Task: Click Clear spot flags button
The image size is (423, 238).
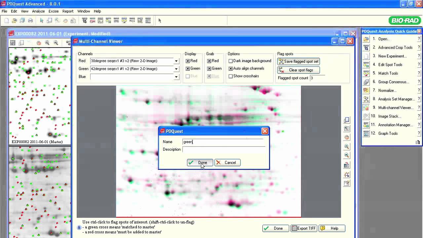Action: coord(298,70)
